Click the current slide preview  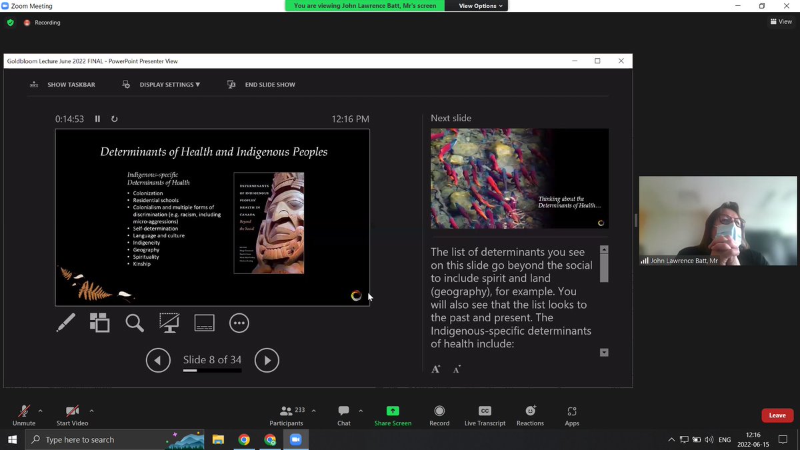[x=212, y=217]
